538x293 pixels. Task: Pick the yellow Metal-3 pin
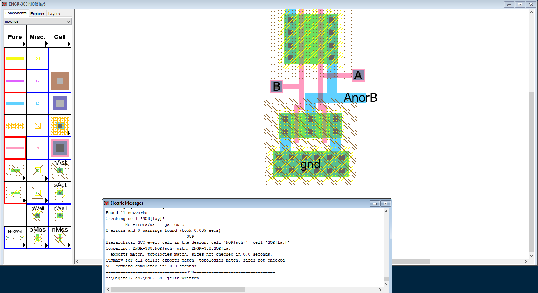pyautogui.click(x=37, y=58)
